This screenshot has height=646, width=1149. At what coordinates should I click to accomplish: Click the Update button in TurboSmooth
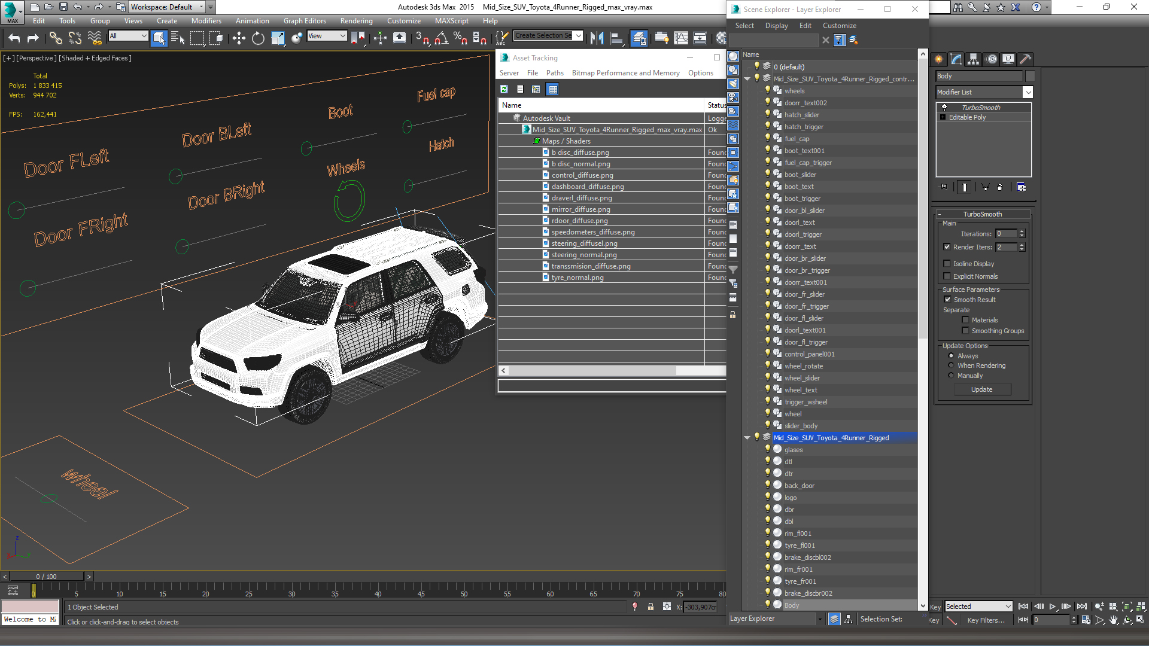pyautogui.click(x=981, y=389)
